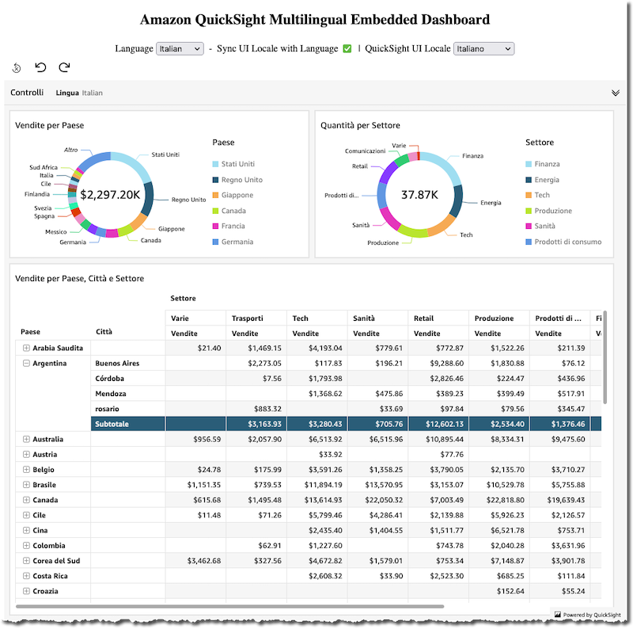Select Germania legend entry in Paese legend
The height and width of the screenshot is (629, 633).
click(233, 242)
